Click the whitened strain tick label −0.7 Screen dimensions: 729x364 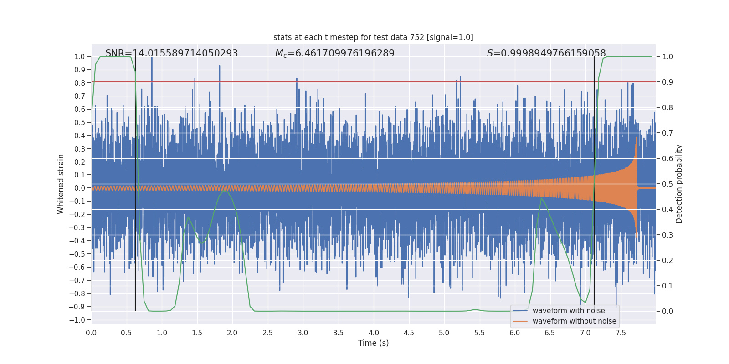[77, 281]
